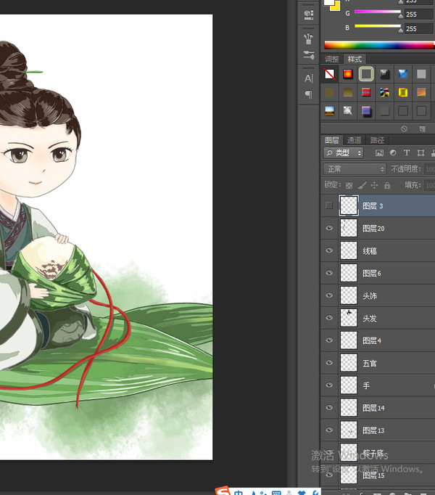The image size is (435, 495).
Task: Hide the 头发 layer
Action: 329,318
